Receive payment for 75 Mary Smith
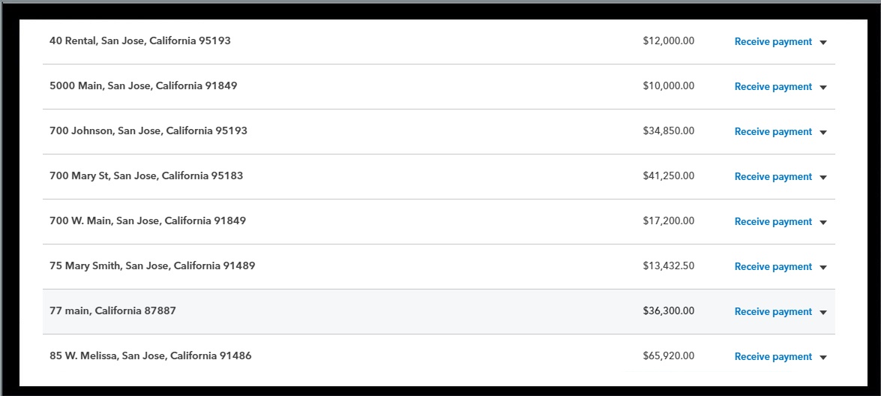Image resolution: width=881 pixels, height=396 pixels. click(x=772, y=267)
